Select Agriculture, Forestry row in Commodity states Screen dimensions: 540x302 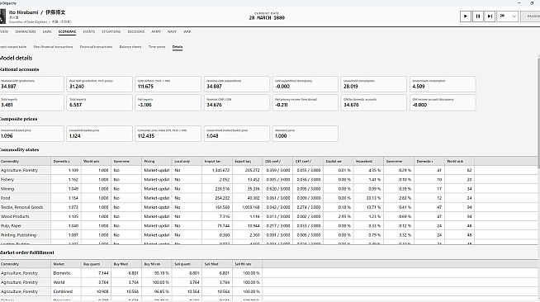point(268,170)
